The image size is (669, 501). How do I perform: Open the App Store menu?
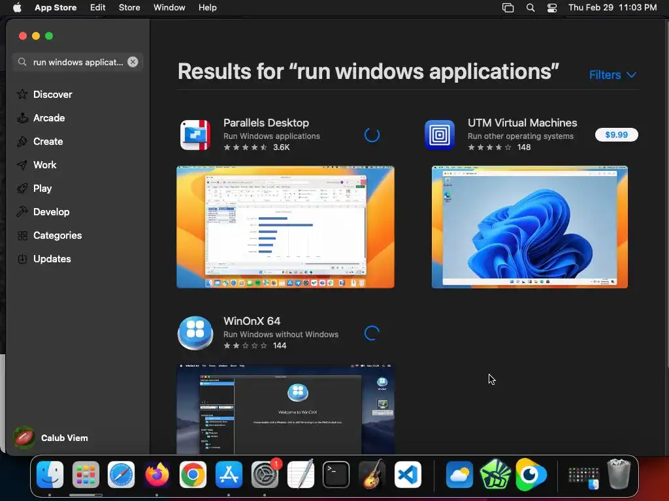56,8
